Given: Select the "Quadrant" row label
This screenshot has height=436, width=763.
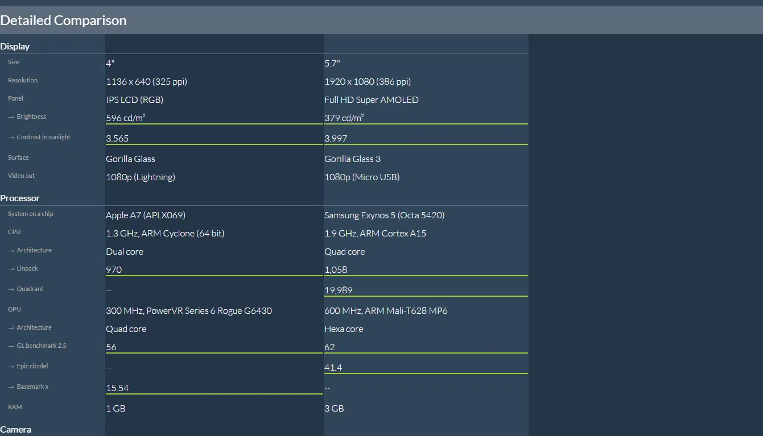Looking at the screenshot, I should point(30,289).
